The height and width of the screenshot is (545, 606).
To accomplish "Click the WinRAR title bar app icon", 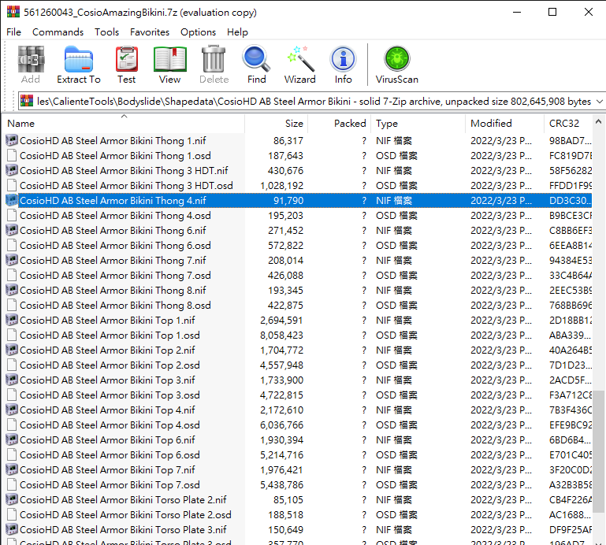I will tap(13, 11).
